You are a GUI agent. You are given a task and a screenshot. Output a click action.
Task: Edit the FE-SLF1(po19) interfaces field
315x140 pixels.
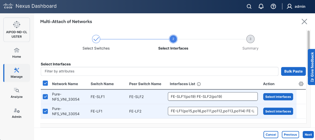point(213,97)
